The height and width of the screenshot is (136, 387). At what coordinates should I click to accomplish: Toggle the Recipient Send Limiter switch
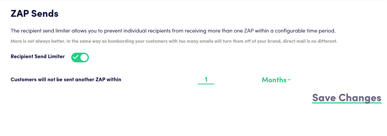[x=80, y=57]
